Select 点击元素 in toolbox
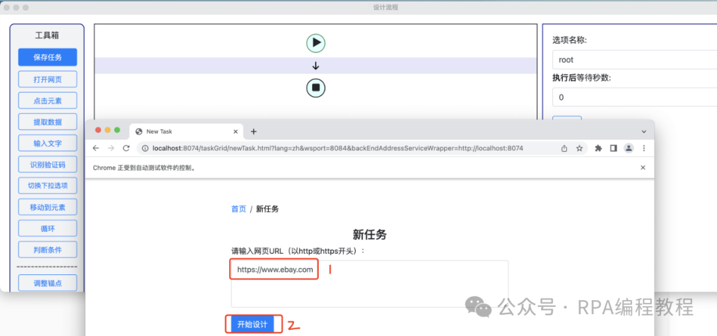The image size is (717, 336). (48, 101)
